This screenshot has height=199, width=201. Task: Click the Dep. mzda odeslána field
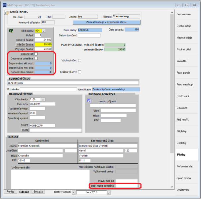coord(127,186)
